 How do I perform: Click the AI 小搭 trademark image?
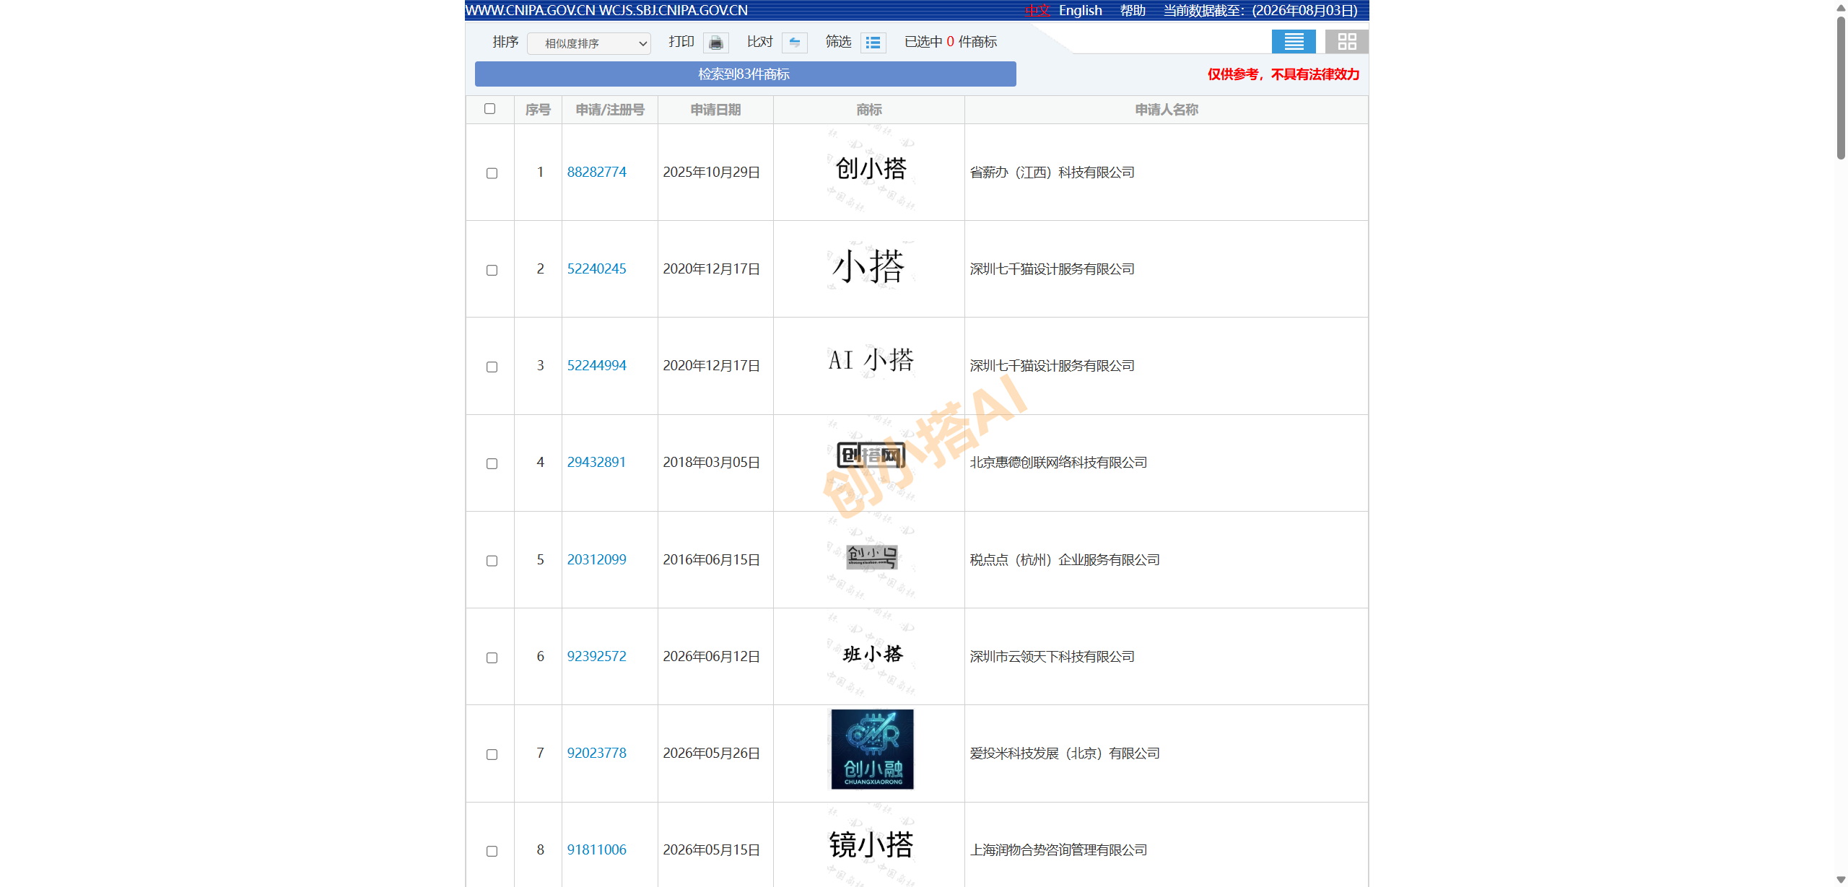coord(871,359)
